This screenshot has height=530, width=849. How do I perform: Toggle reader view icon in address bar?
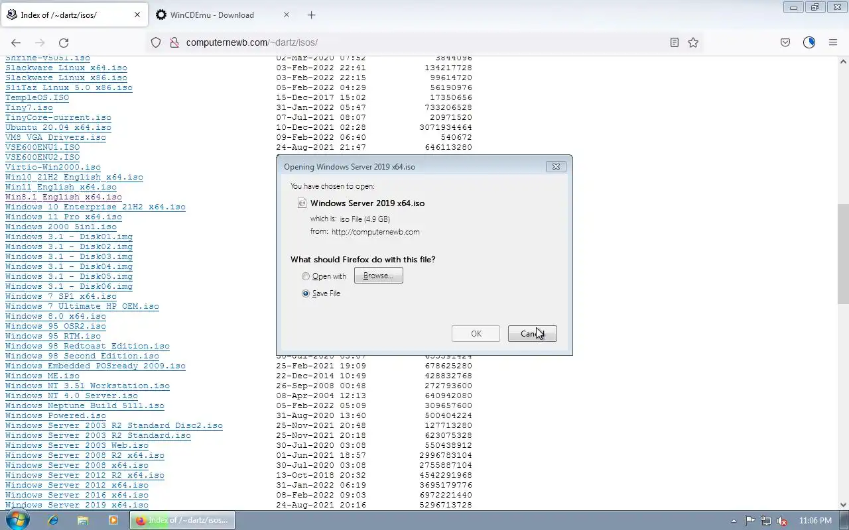(675, 42)
